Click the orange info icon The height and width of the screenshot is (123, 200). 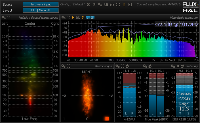tap(124, 5)
